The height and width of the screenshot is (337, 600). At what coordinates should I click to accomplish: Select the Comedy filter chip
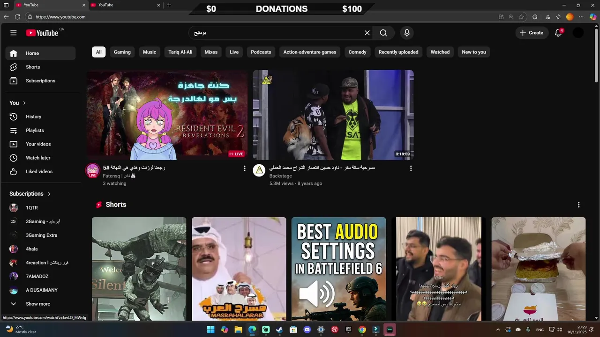click(x=358, y=52)
